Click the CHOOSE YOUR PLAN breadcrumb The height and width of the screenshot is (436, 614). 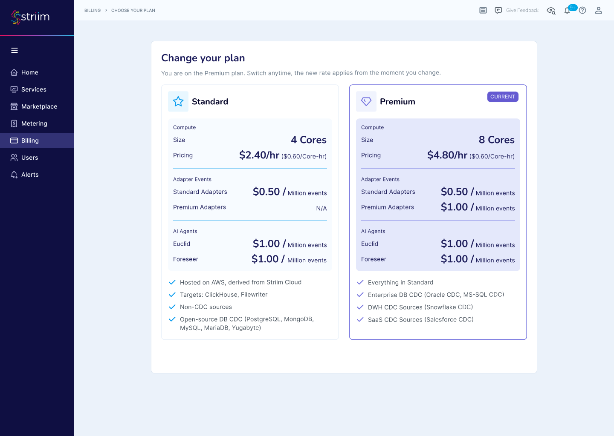point(133,10)
